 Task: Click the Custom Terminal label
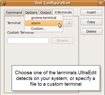tap(21, 33)
